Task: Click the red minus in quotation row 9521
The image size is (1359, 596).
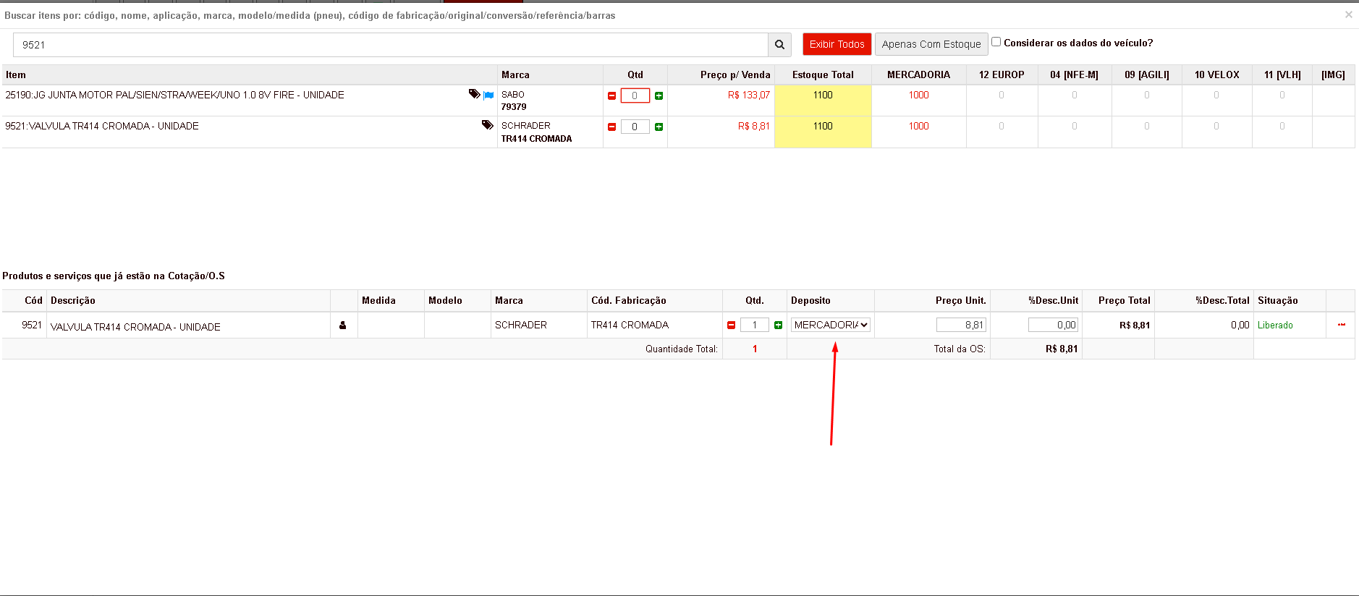Action: 732,325
